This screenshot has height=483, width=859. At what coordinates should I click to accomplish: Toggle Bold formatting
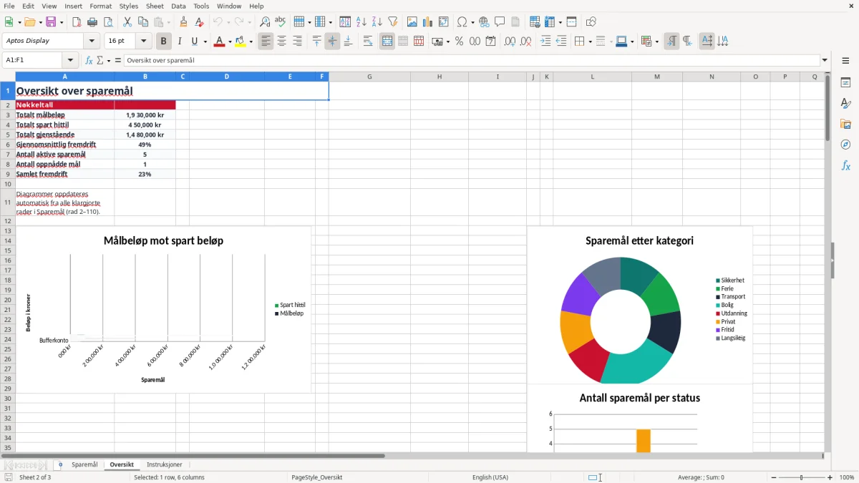point(164,42)
